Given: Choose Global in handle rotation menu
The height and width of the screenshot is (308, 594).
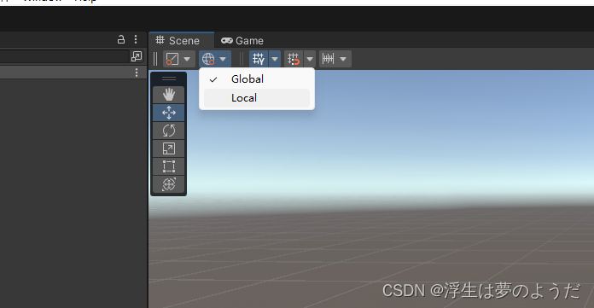Looking at the screenshot, I should pyautogui.click(x=257, y=79).
